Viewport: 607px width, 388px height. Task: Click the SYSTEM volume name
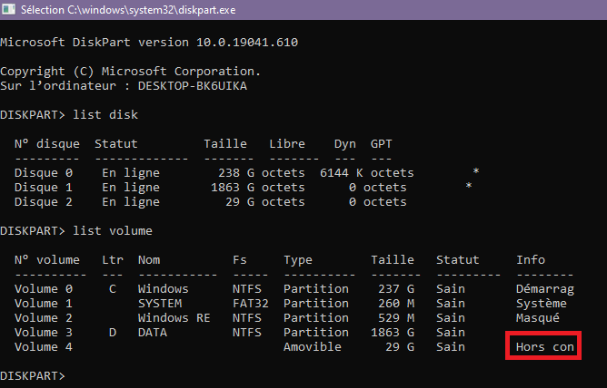(x=160, y=304)
